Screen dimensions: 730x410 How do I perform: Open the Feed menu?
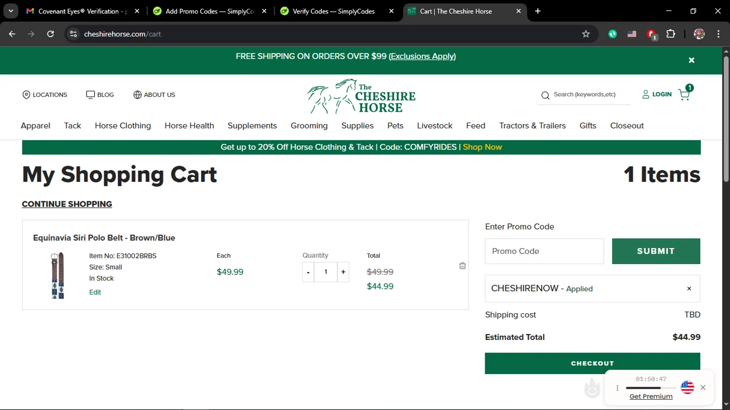click(475, 125)
